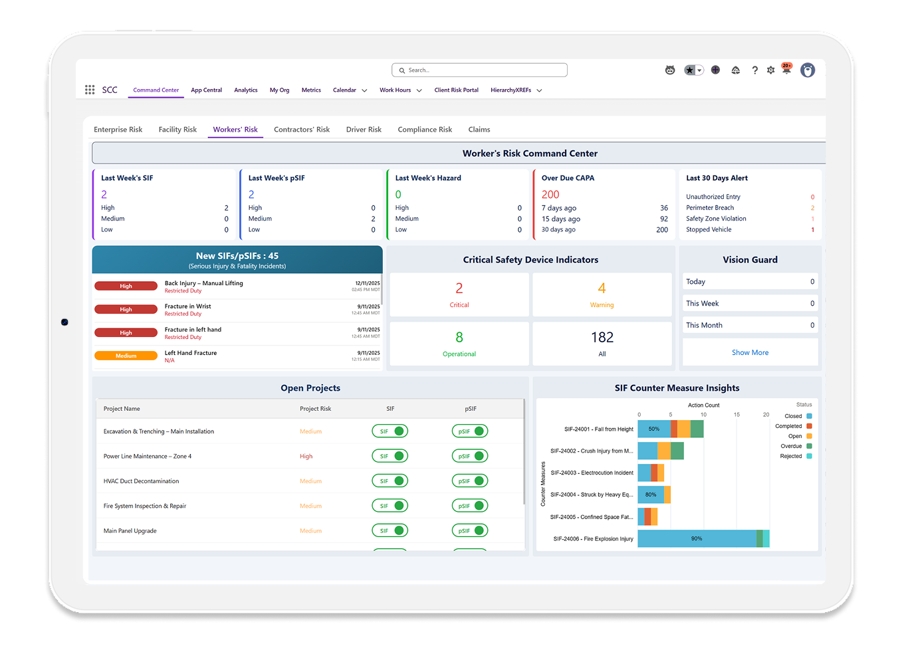Click Show More in Vision Guard

pyautogui.click(x=750, y=352)
